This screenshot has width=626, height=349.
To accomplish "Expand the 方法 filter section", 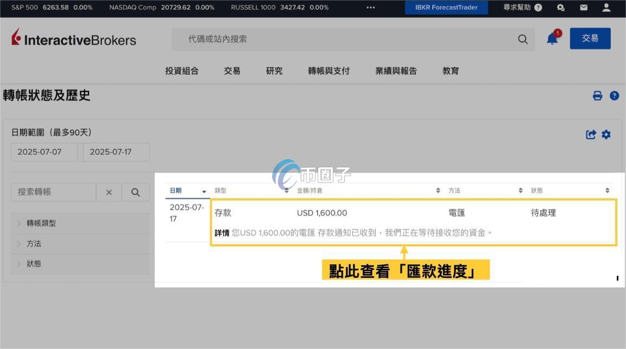I will pos(34,243).
